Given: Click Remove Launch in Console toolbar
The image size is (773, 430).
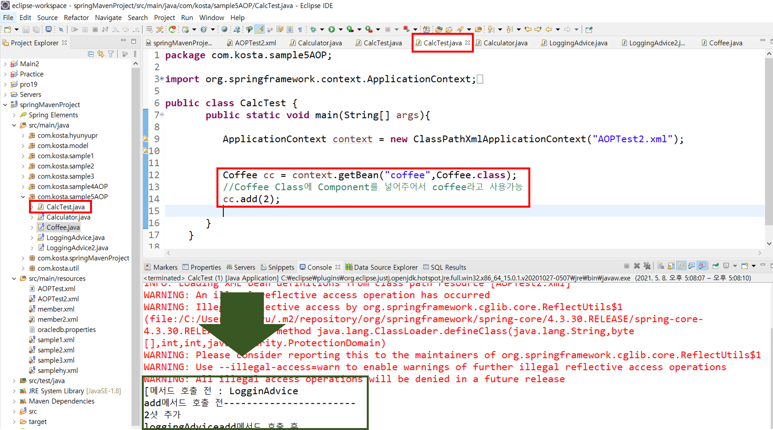Looking at the screenshot, I should click(637, 266).
